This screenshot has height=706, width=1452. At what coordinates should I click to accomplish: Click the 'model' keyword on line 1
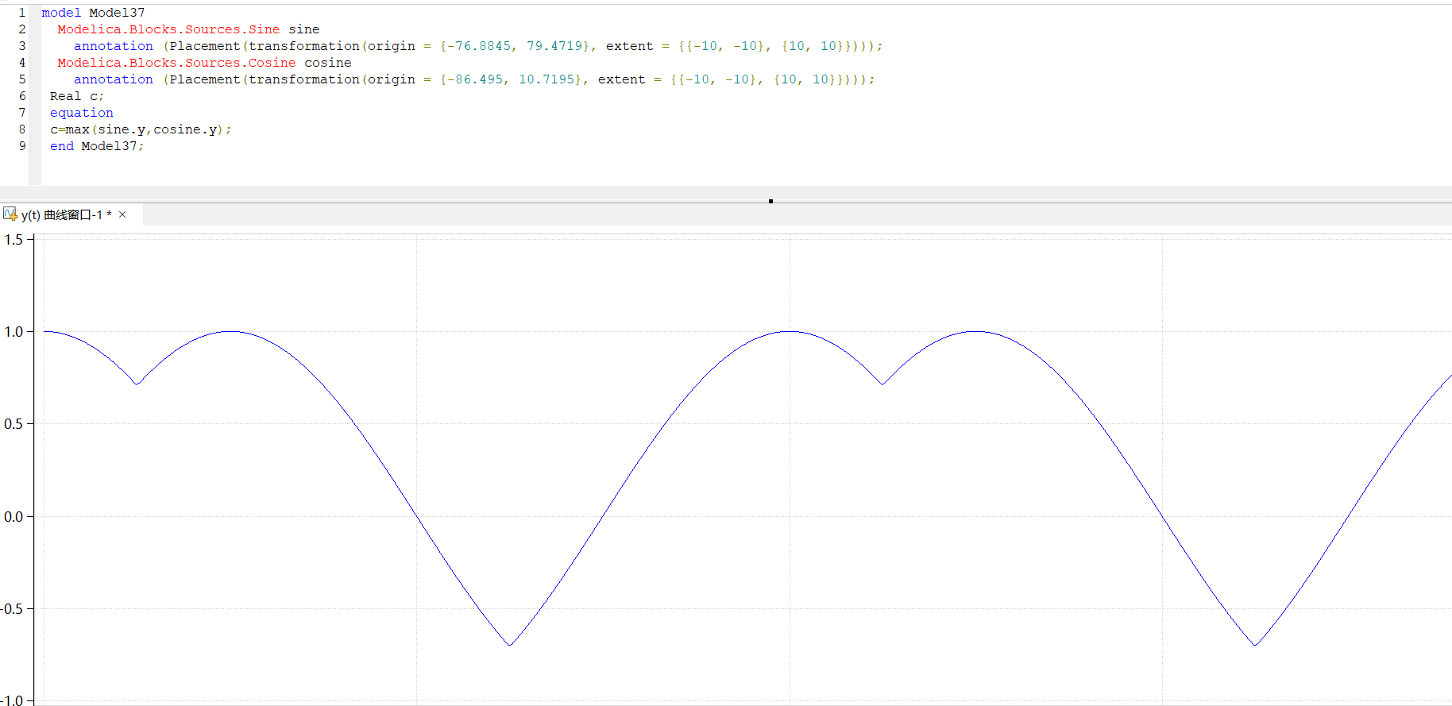[61, 13]
